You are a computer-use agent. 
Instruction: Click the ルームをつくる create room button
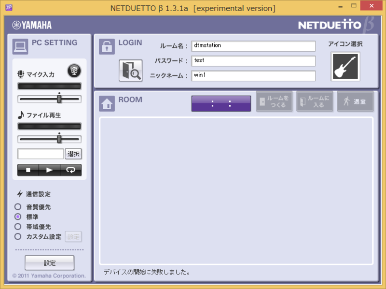[274, 101]
